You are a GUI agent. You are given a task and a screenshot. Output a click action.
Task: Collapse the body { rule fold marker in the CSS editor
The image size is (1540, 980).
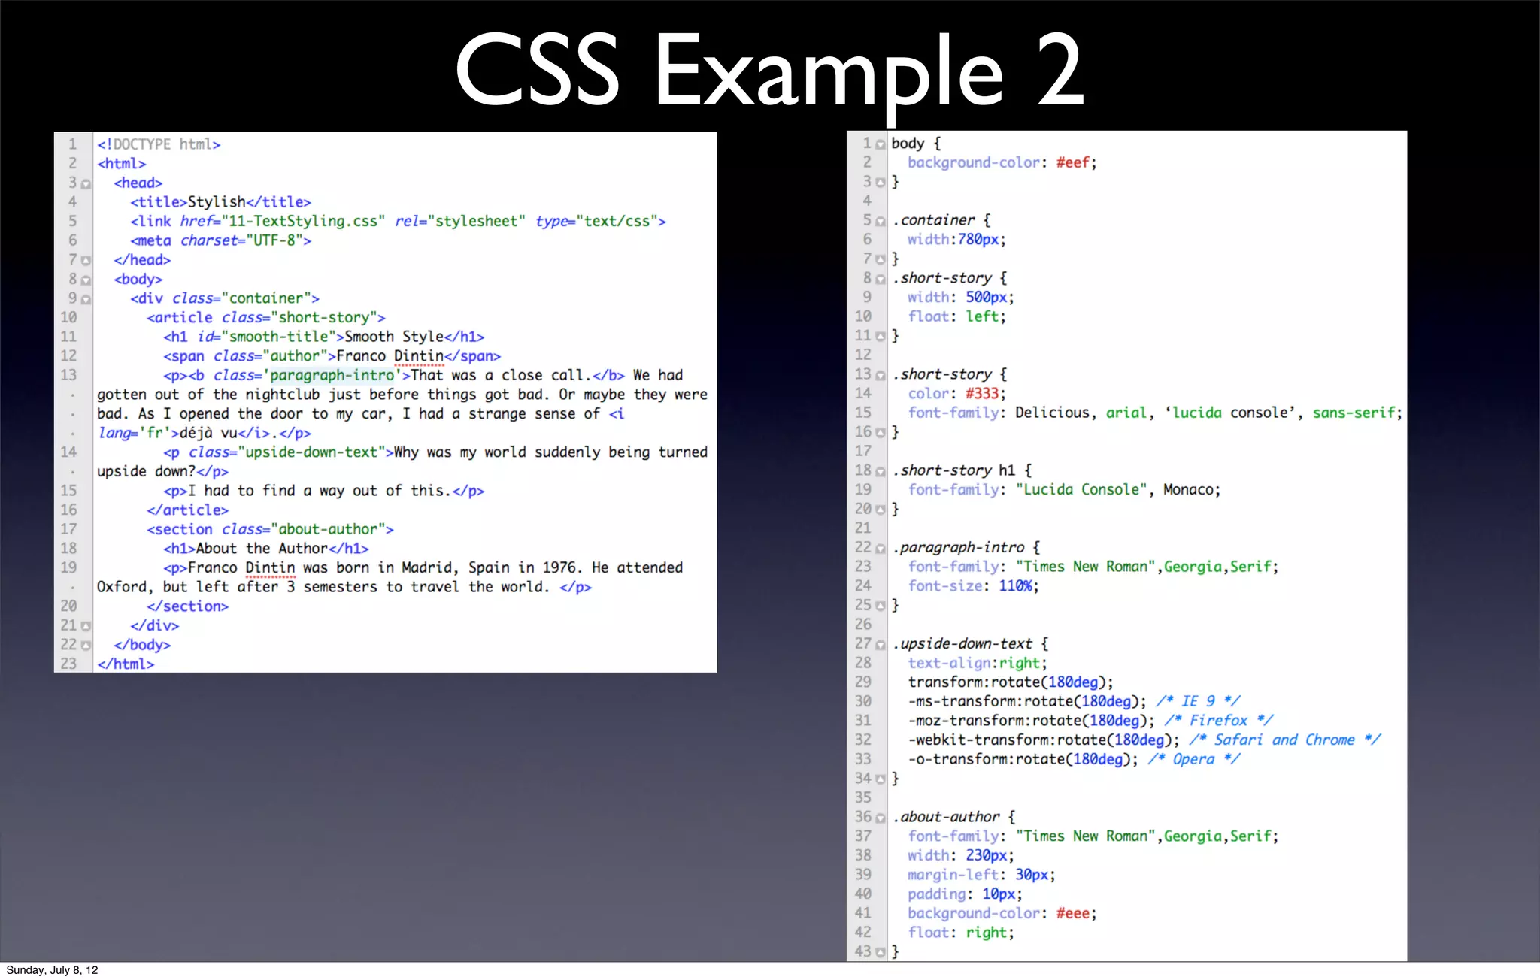(x=881, y=144)
